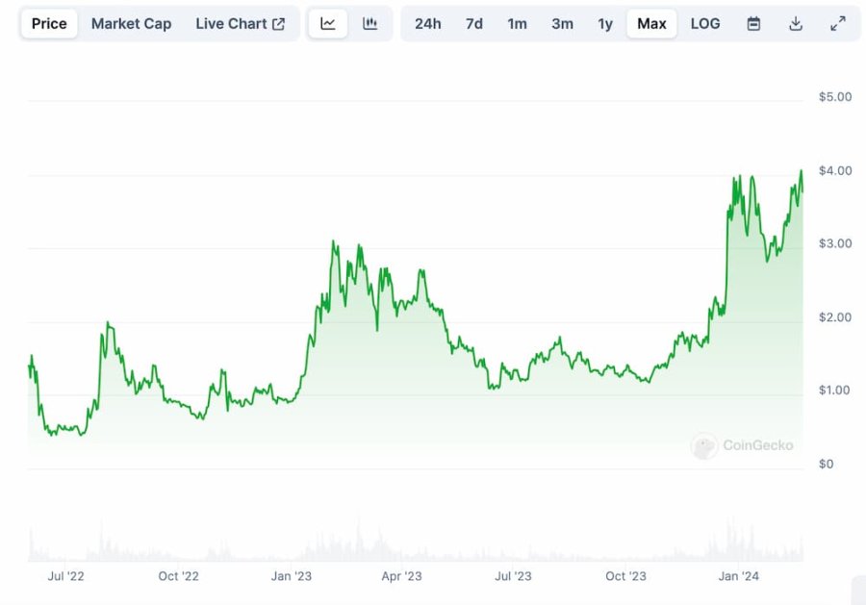Image resolution: width=866 pixels, height=605 pixels.
Task: Select the 7d time range
Action: pos(474,24)
